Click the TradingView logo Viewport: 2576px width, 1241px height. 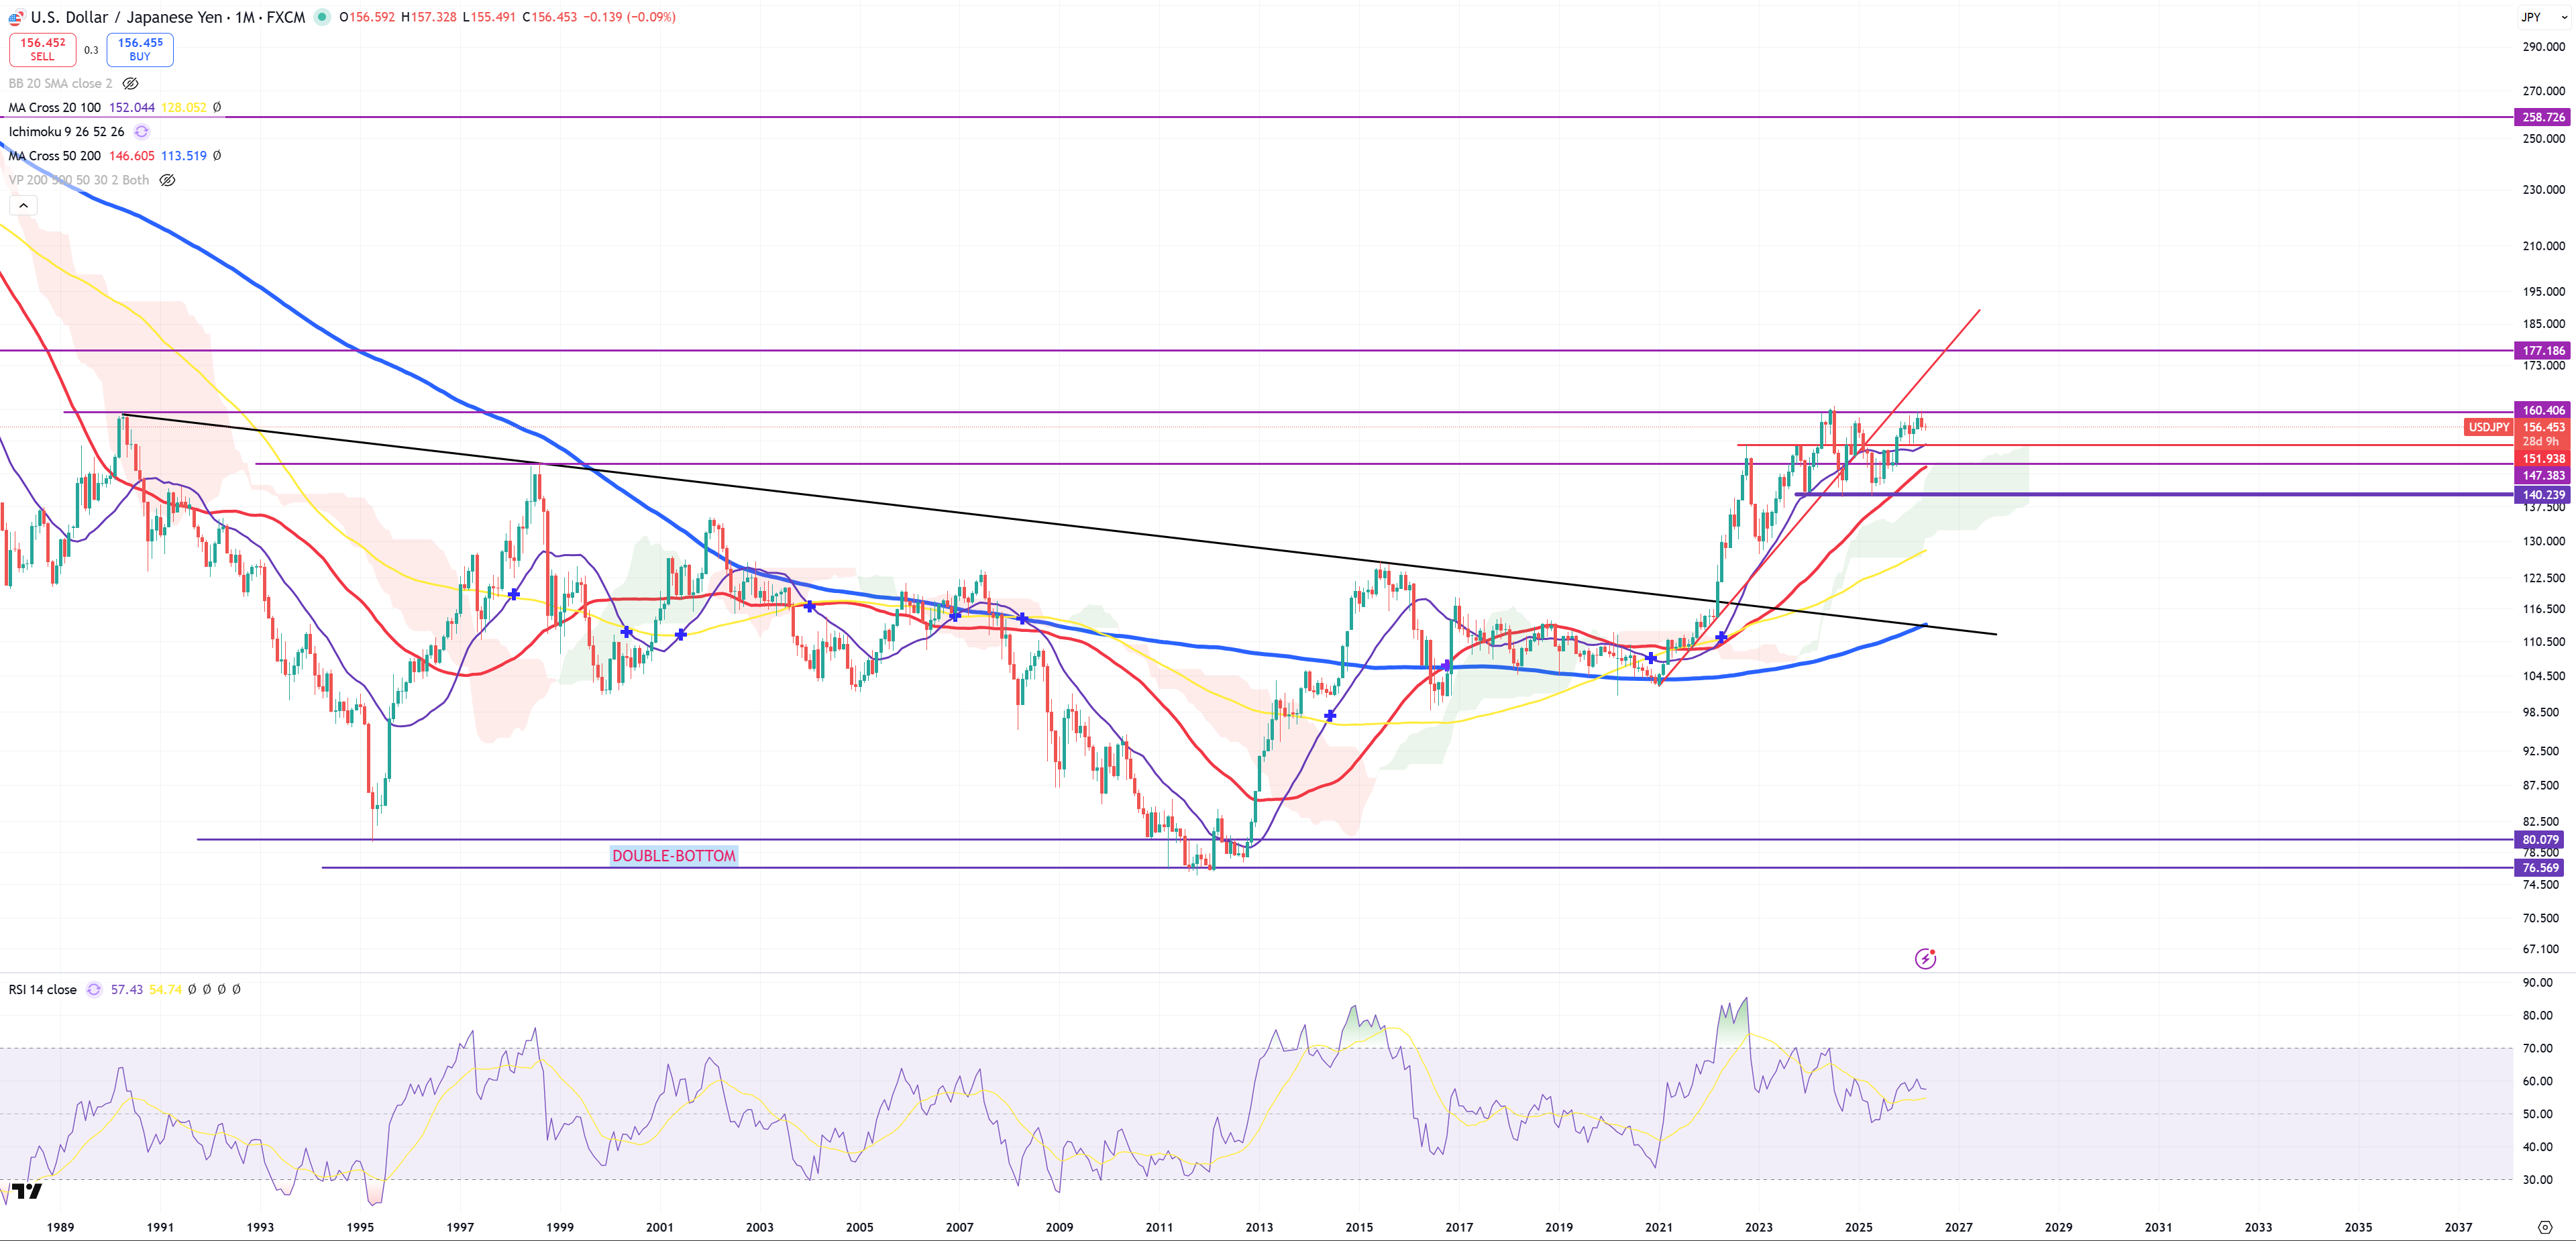pos(27,1190)
